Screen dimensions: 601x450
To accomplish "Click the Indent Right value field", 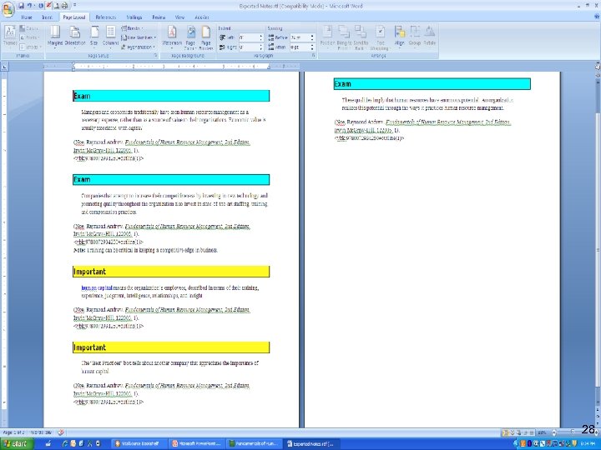I will point(249,47).
